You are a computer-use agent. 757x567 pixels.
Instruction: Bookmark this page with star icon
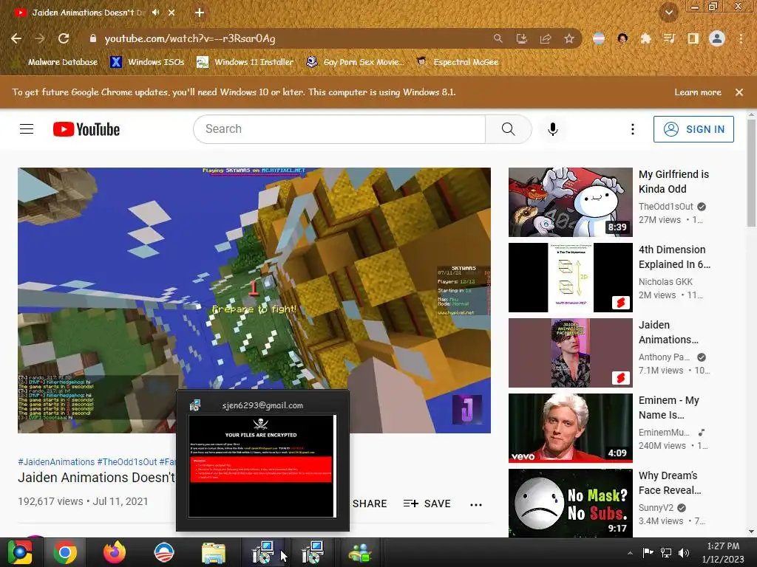(x=569, y=38)
